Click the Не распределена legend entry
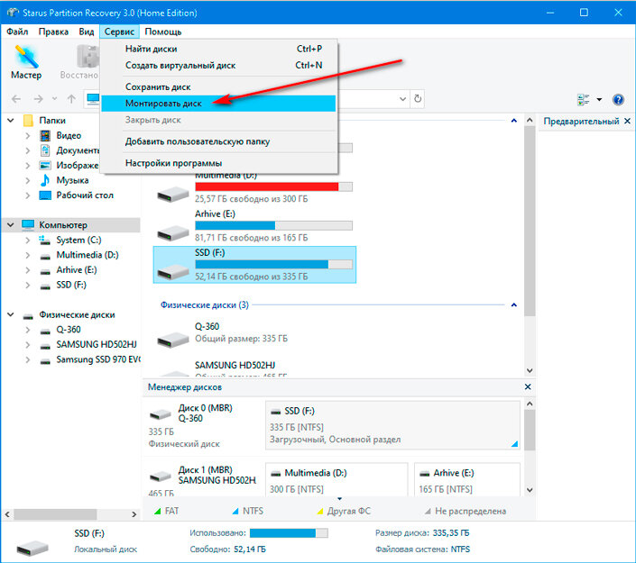This screenshot has height=563, width=636. coord(465,511)
